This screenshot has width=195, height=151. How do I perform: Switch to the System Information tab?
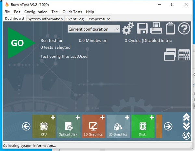click(45, 19)
